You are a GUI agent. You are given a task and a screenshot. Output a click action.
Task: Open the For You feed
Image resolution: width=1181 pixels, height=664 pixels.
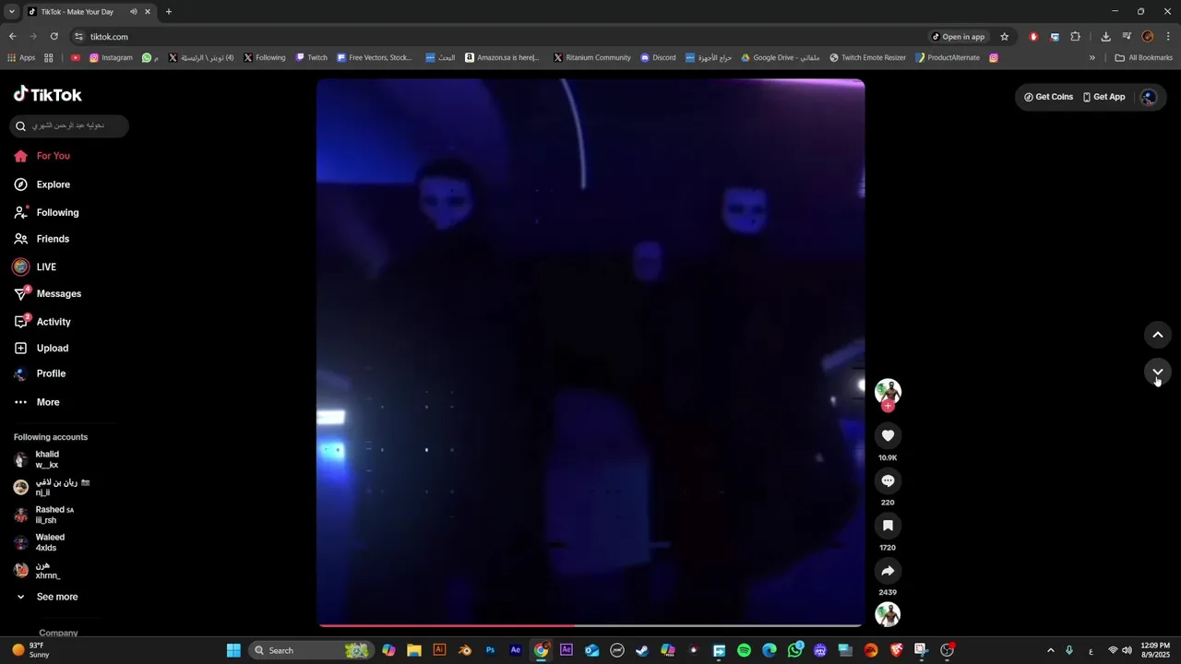[42, 156]
